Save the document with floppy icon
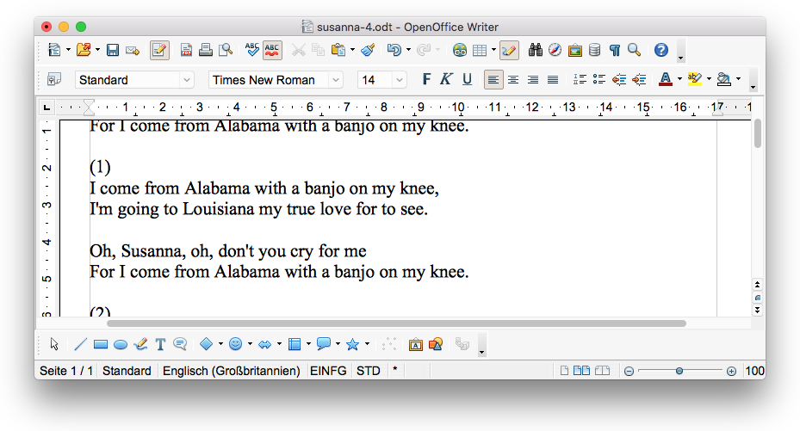The image size is (800, 431). click(x=112, y=50)
